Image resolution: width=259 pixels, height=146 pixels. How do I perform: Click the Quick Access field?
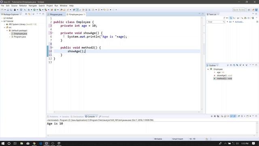[x=239, y=10]
